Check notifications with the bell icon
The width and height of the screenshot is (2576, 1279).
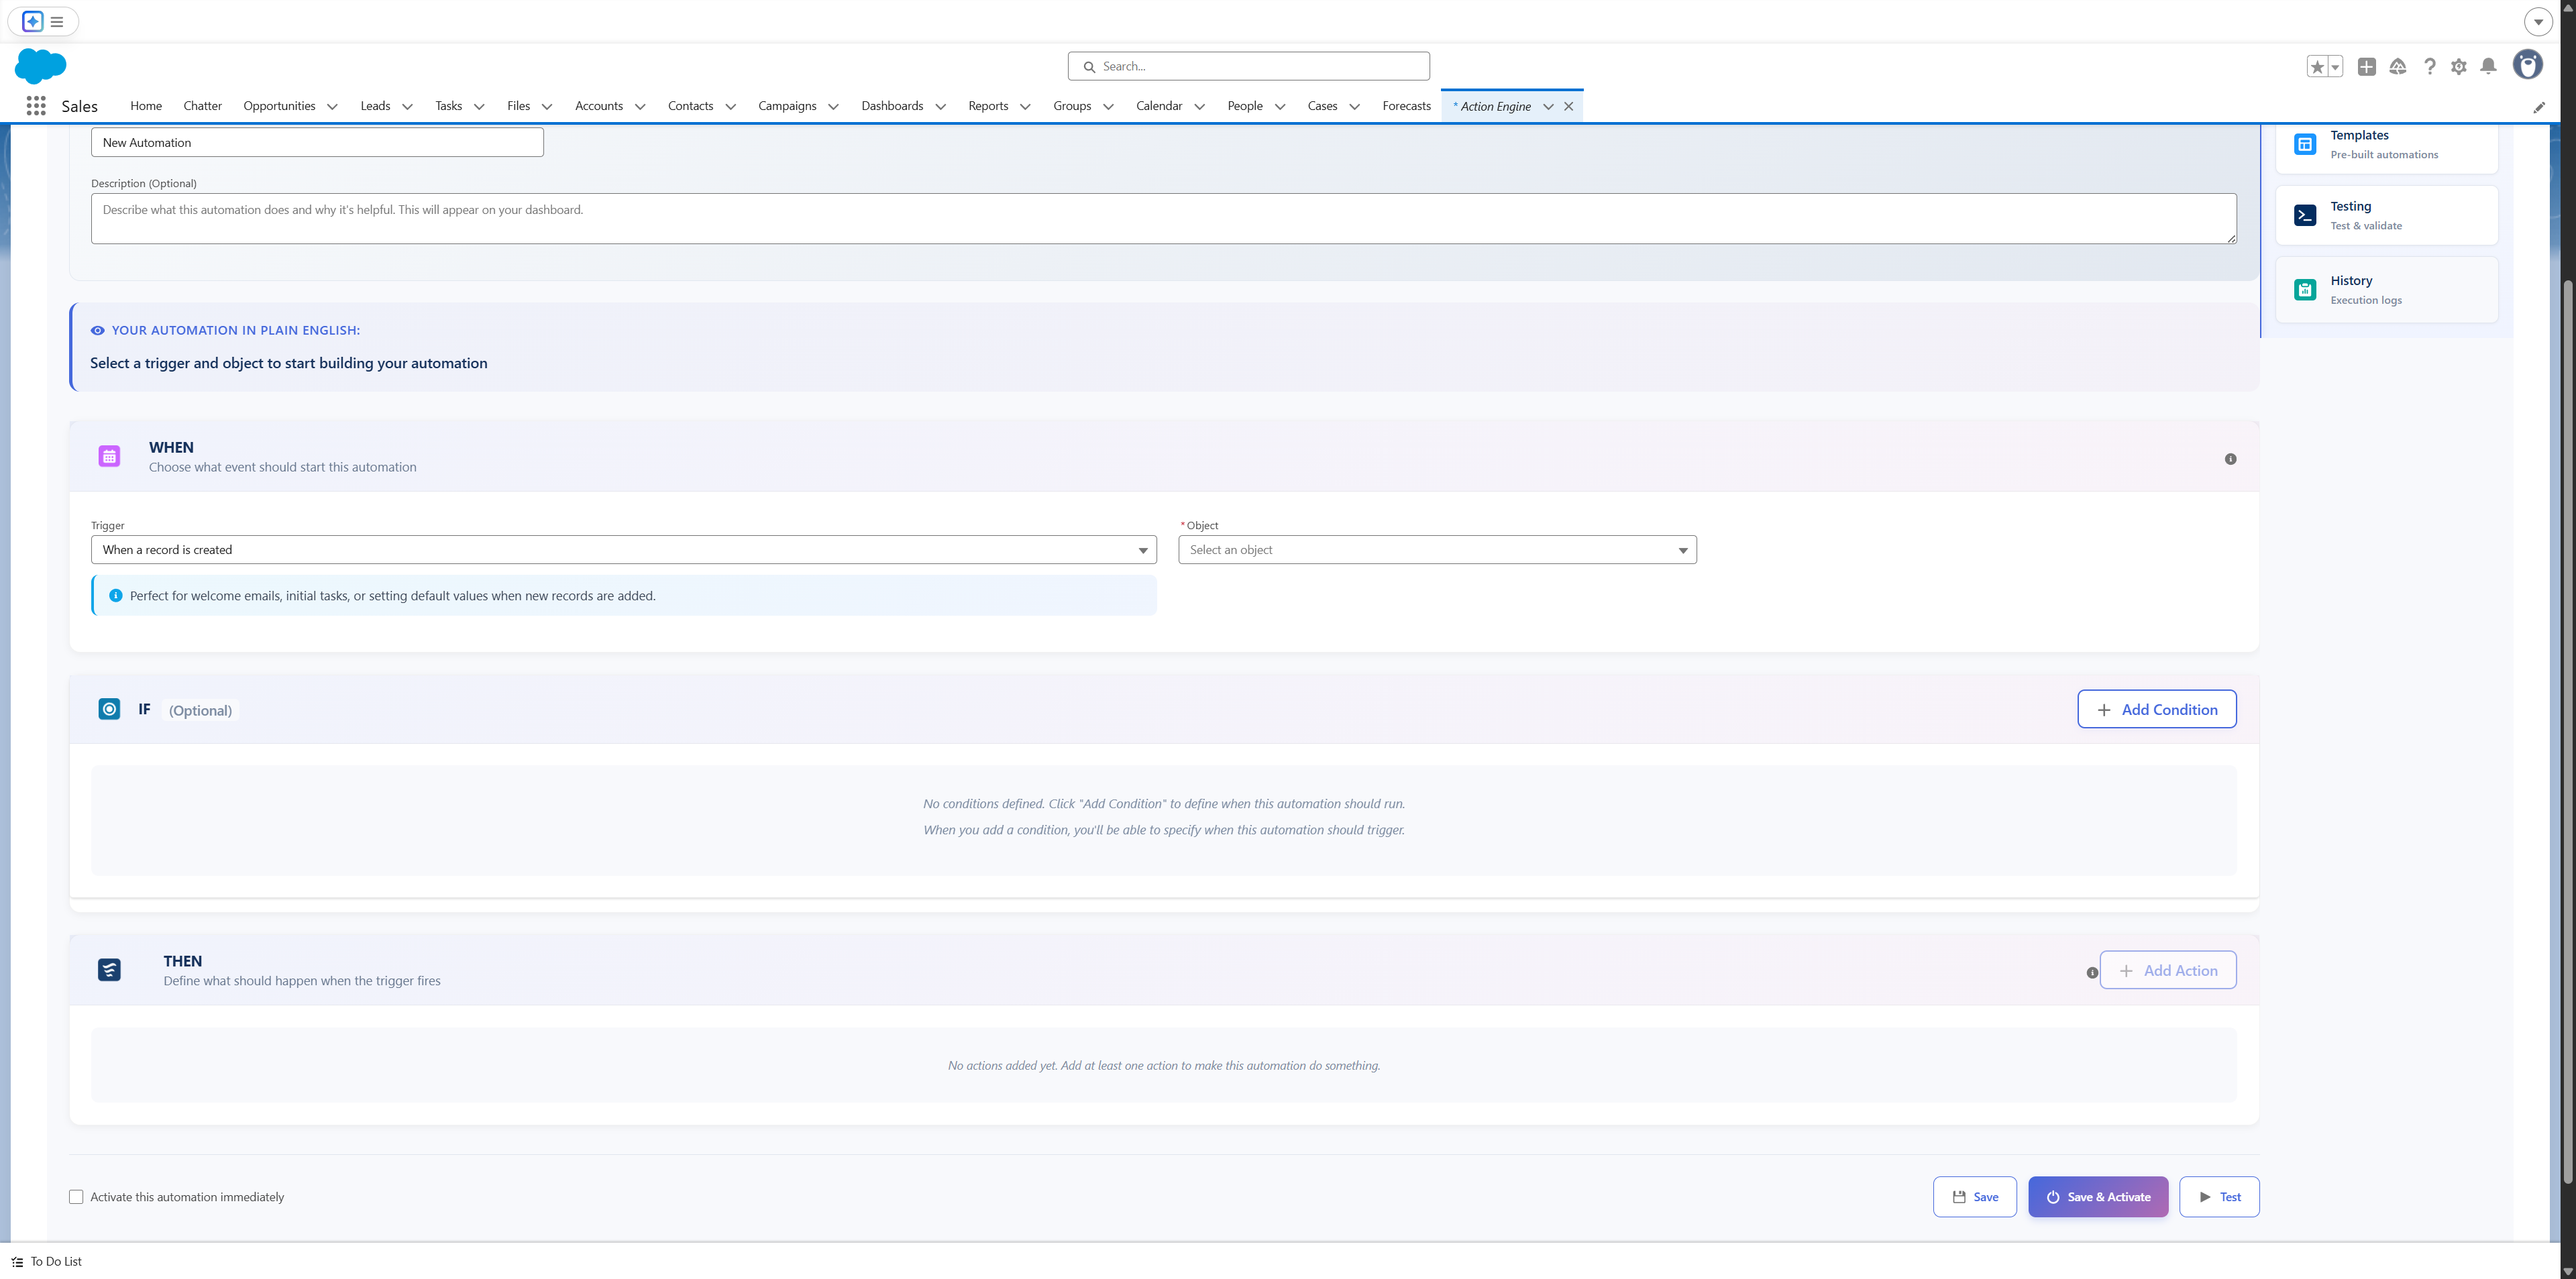2489,66
